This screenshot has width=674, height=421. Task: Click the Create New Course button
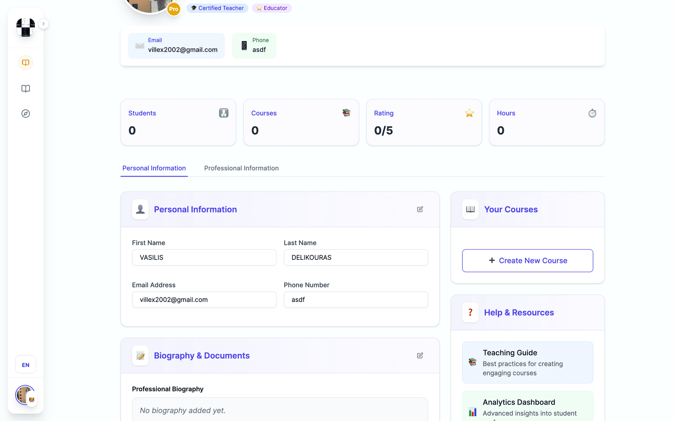(528, 260)
